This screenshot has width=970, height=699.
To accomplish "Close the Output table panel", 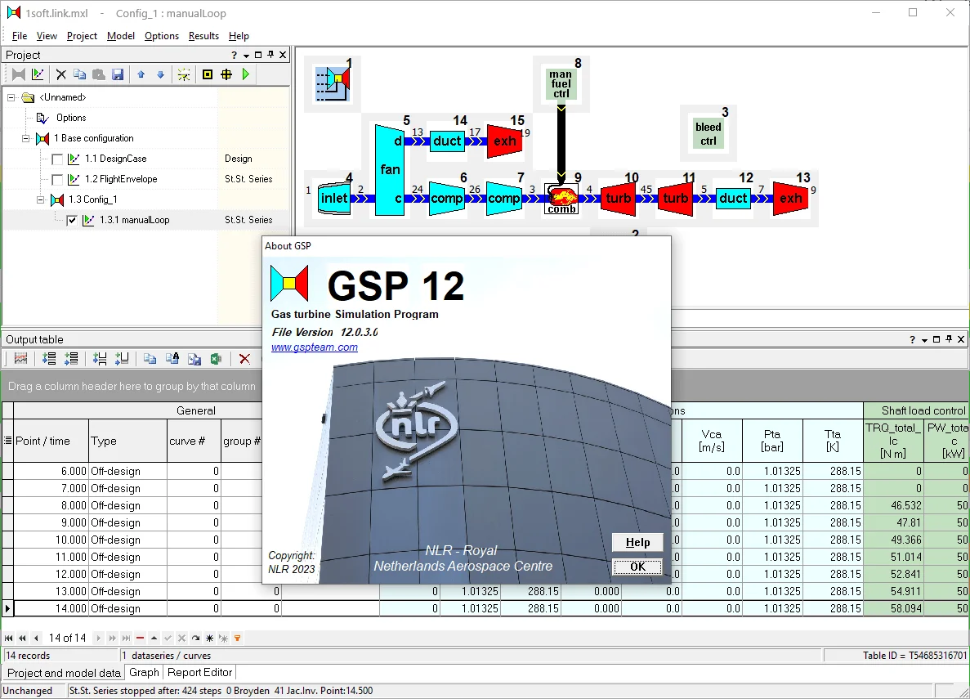I will 961,339.
